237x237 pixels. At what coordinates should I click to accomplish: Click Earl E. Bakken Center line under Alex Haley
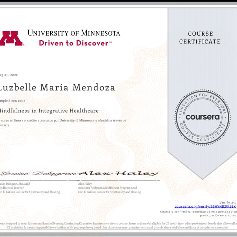point(110,192)
